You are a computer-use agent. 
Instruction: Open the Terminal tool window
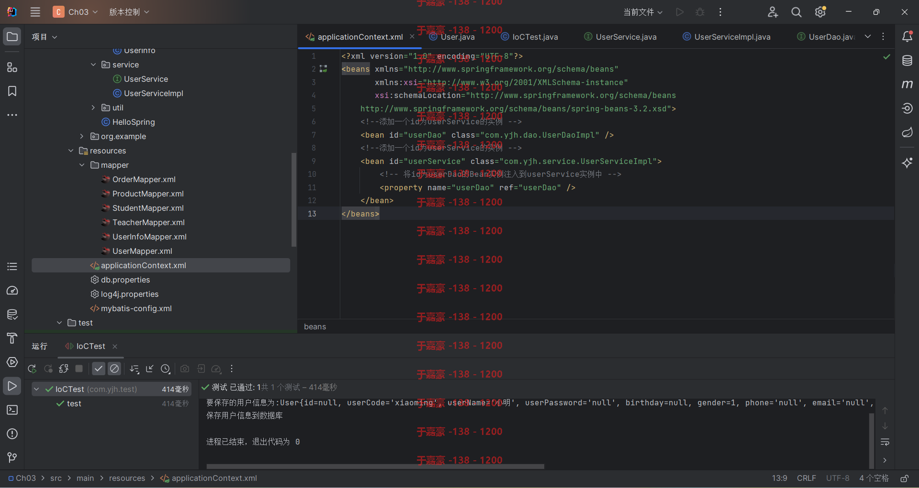[x=12, y=410]
